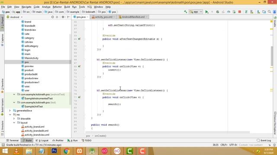Click the override gutter icon beside afterTextChanged
This screenshot has height=155, width=277.
79,39
